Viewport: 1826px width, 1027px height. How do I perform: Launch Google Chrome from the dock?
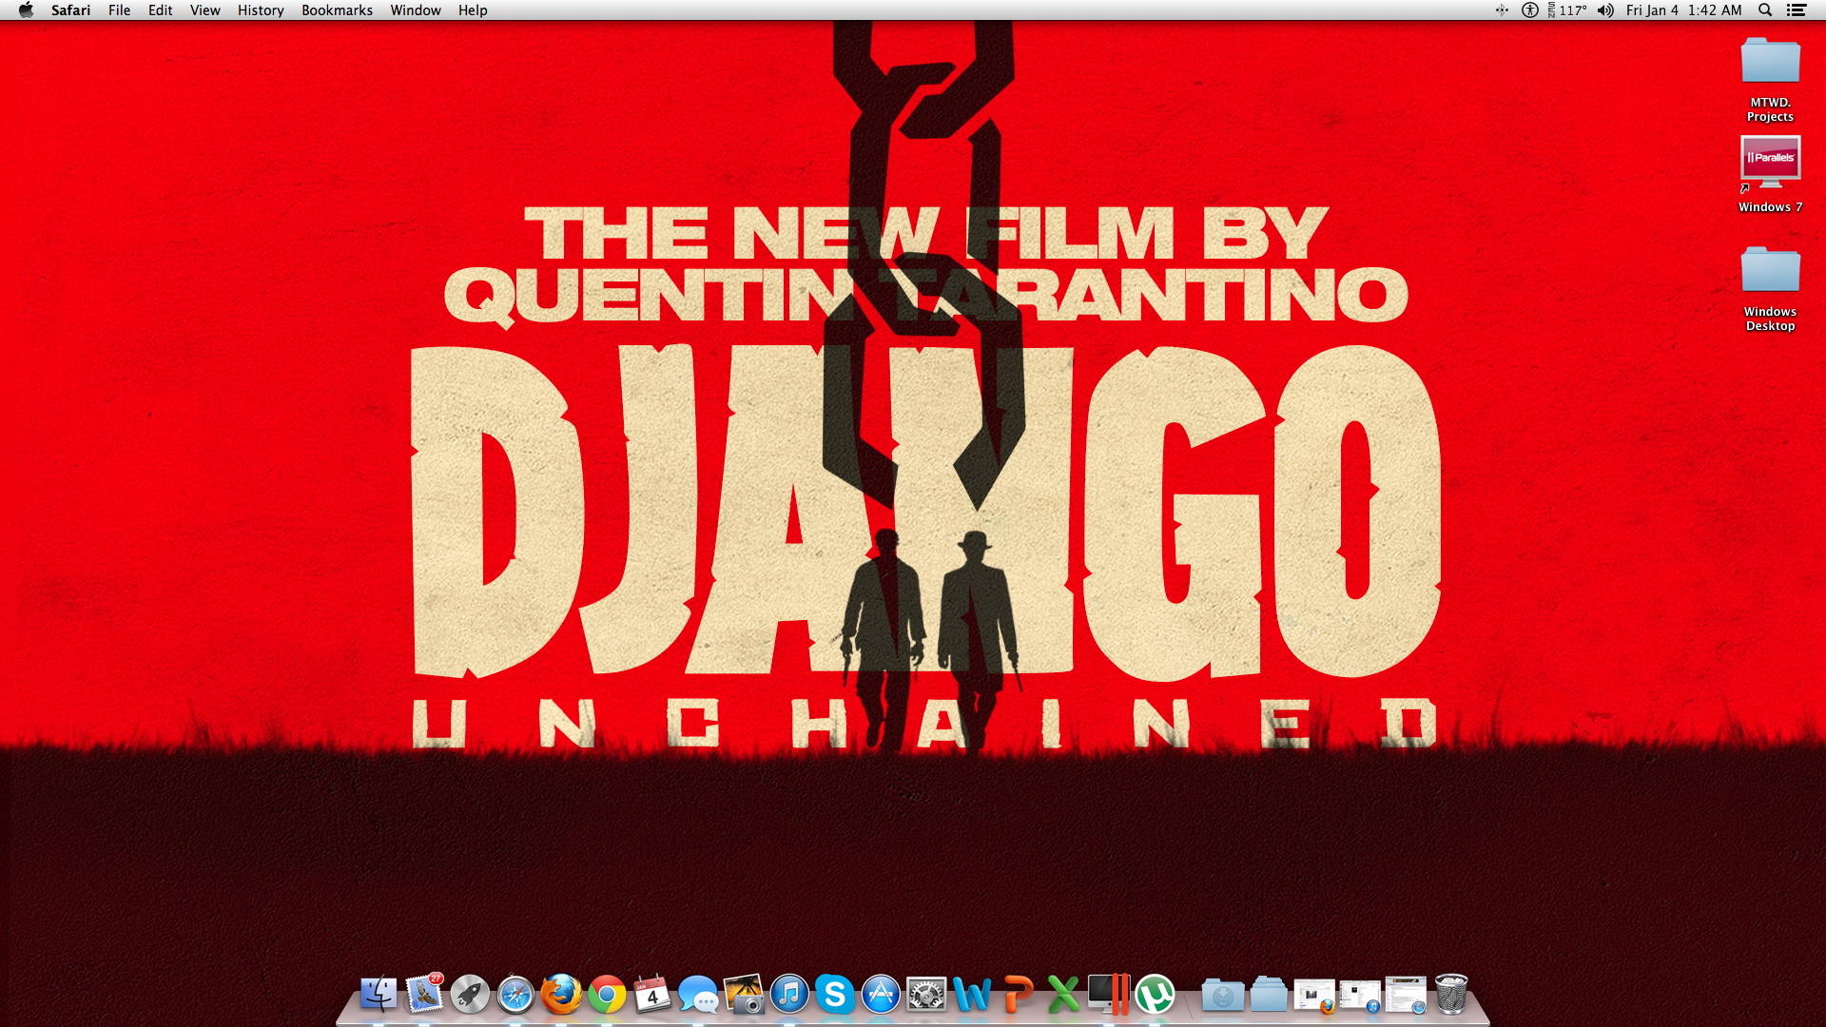pos(607,995)
